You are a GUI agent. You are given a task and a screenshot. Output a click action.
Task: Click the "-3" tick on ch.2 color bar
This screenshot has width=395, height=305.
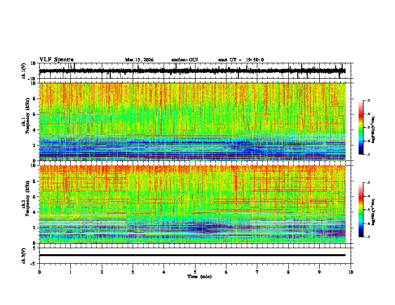pos(368,183)
